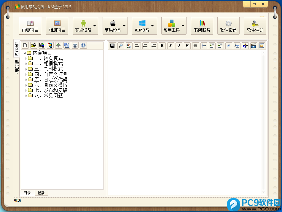Toggle underline formatting button
Image resolution: width=282 pixels, height=212 pixels.
coord(179,46)
